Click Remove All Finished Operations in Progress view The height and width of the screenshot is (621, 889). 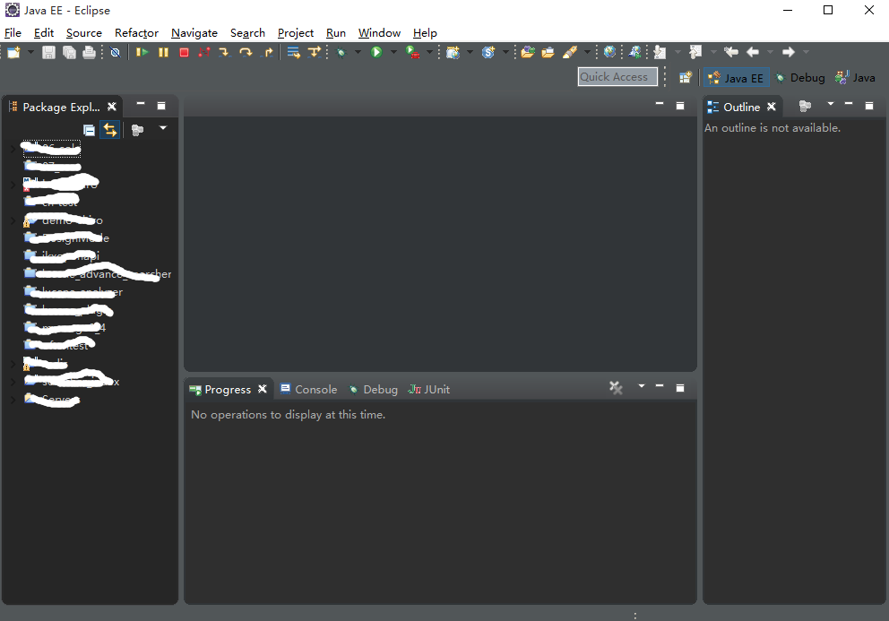pyautogui.click(x=616, y=388)
